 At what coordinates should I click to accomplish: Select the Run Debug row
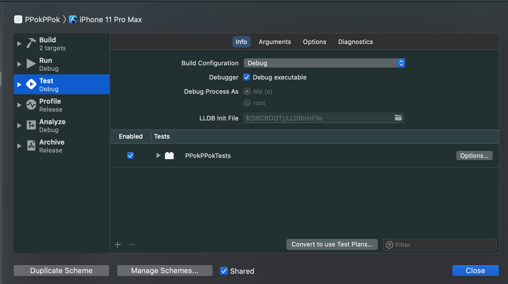click(x=62, y=64)
